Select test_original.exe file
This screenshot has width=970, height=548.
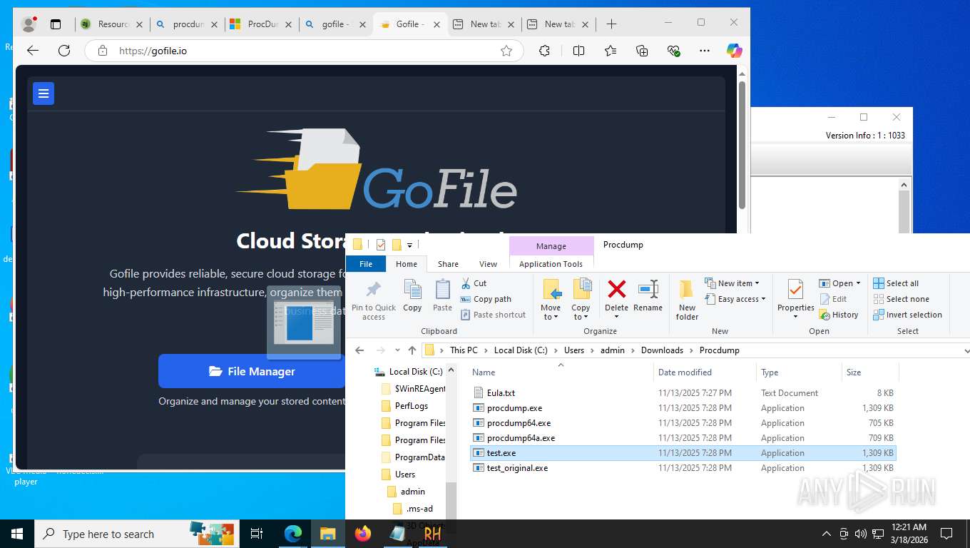click(x=517, y=468)
